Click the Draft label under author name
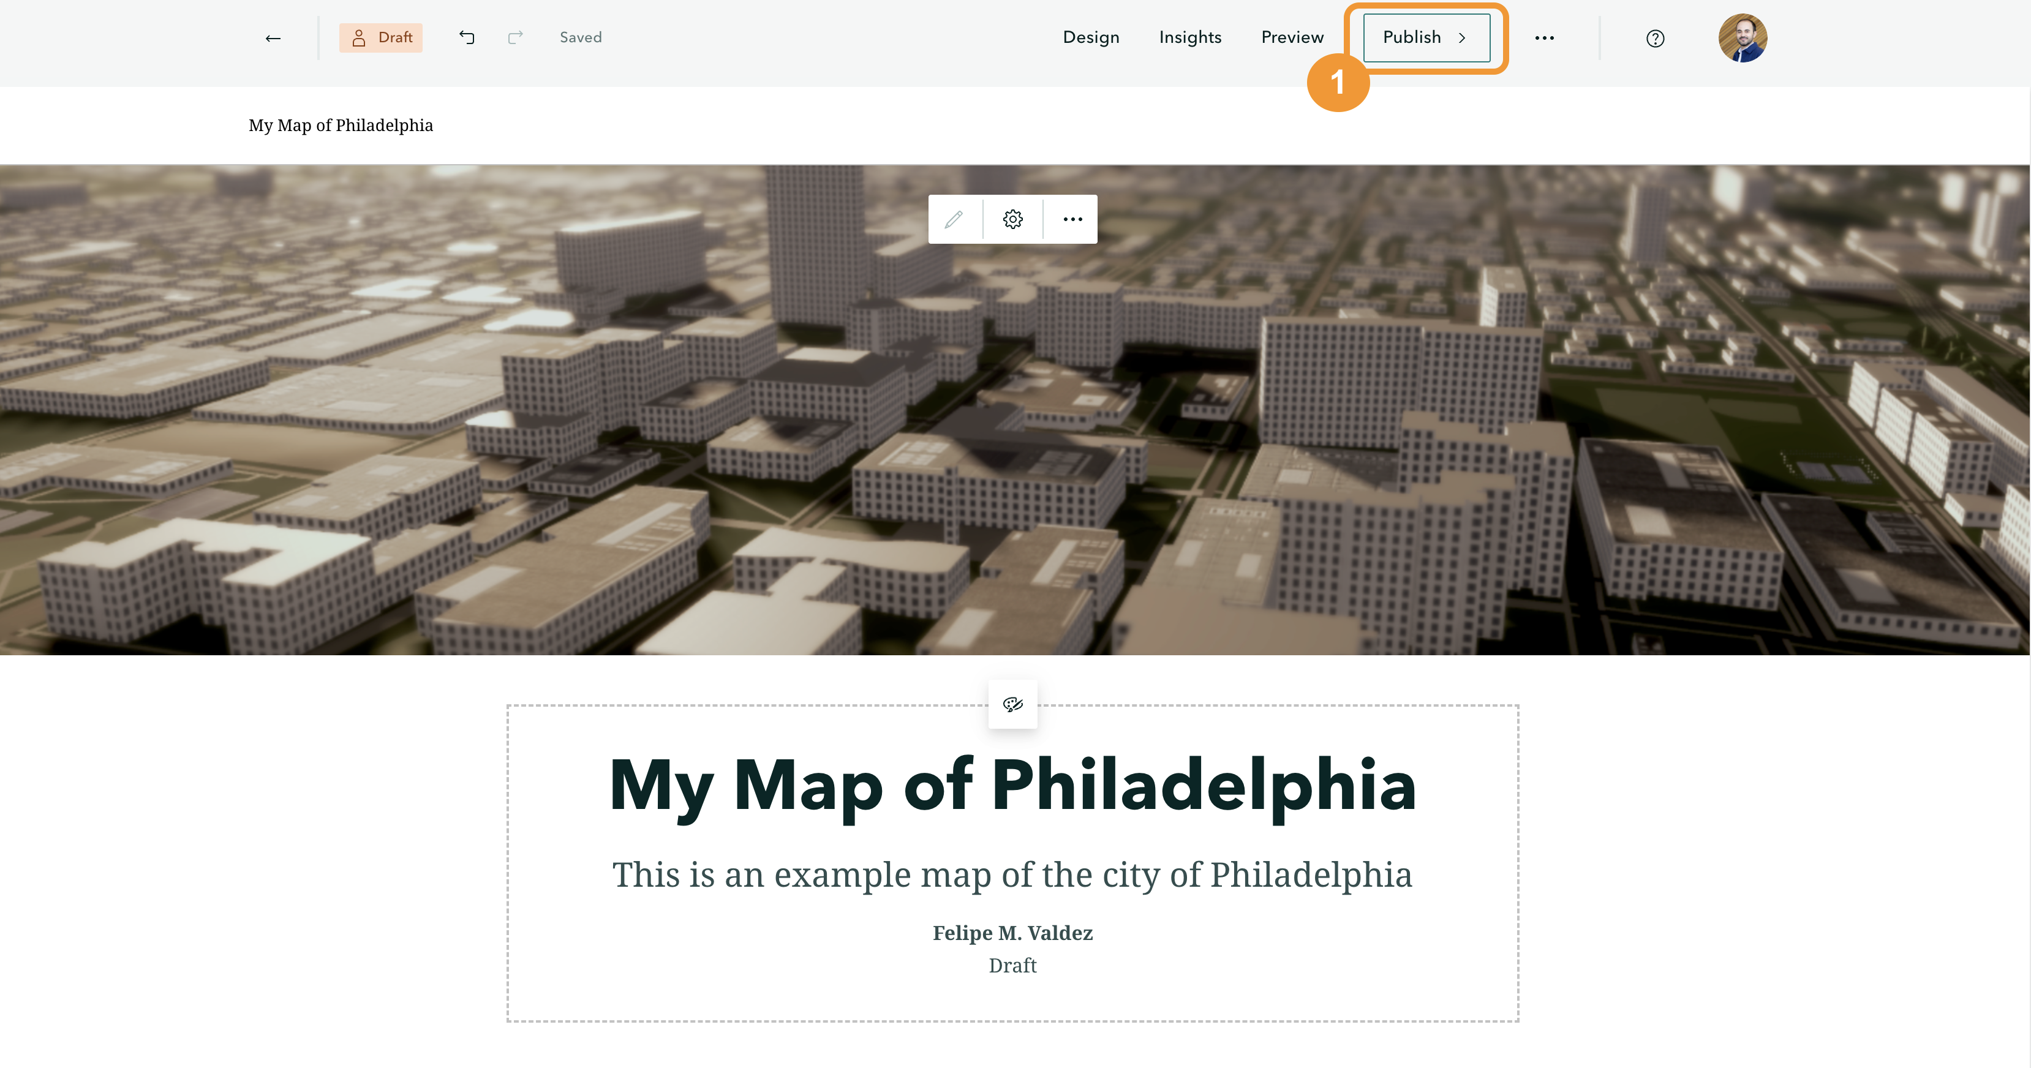This screenshot has height=1068, width=2031. (1013, 966)
